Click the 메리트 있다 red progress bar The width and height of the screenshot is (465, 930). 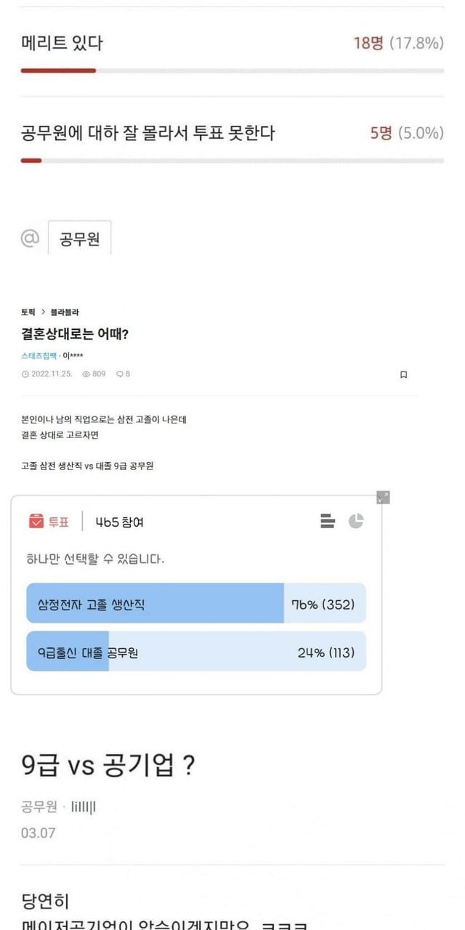click(58, 70)
